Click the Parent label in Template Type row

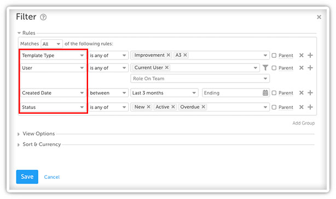click(x=286, y=55)
